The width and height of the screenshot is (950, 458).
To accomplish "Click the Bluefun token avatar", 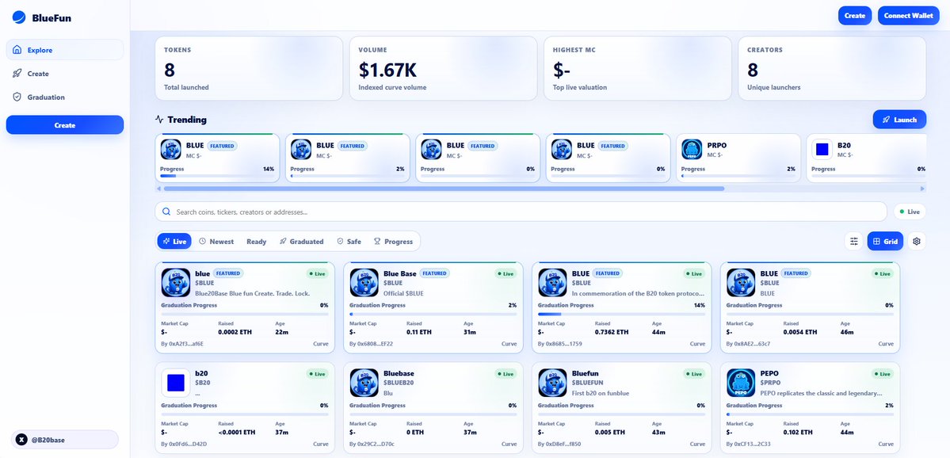I will [x=552, y=383].
